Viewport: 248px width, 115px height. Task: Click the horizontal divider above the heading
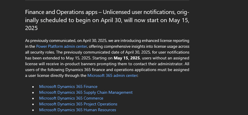pyautogui.click(x=107, y=1)
